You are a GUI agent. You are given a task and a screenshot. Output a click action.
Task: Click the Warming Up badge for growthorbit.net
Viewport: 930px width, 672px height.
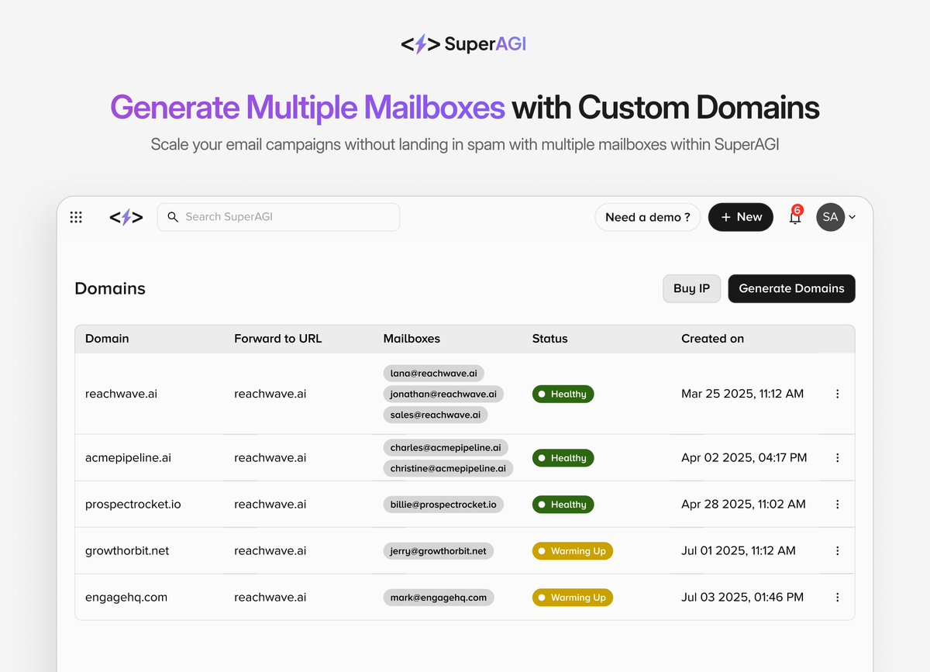click(x=572, y=550)
